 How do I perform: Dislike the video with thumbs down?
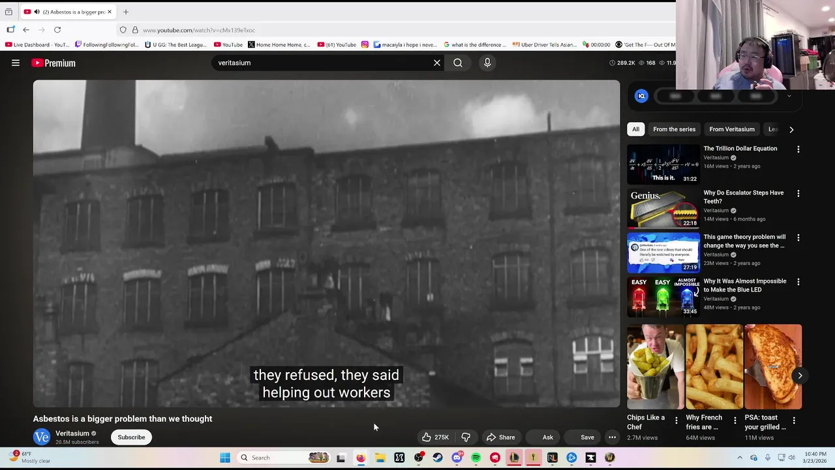pyautogui.click(x=466, y=437)
